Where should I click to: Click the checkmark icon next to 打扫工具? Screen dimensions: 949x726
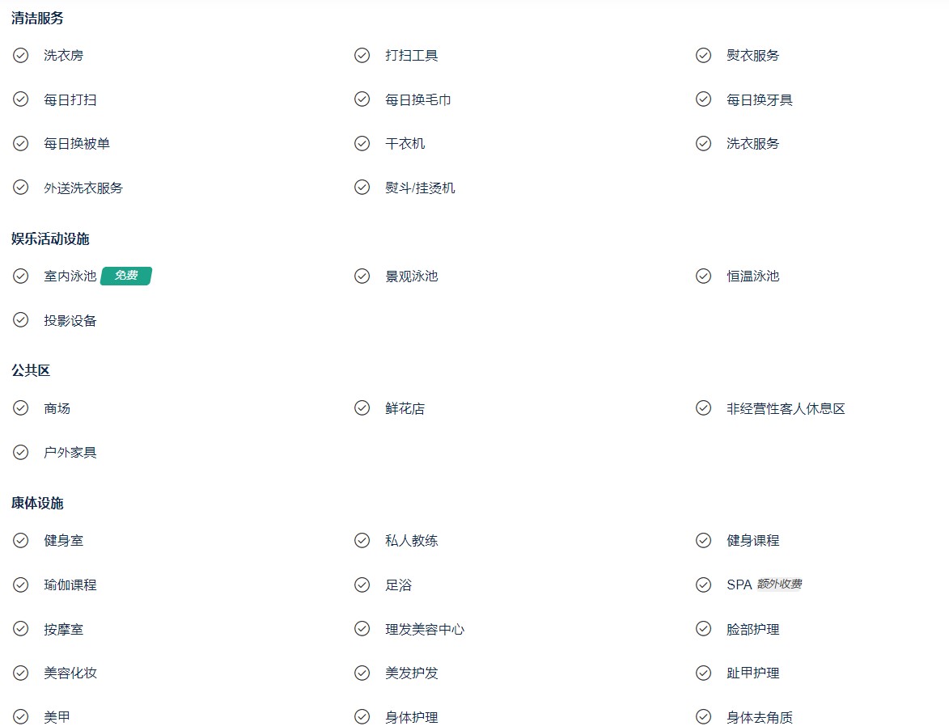pos(362,55)
